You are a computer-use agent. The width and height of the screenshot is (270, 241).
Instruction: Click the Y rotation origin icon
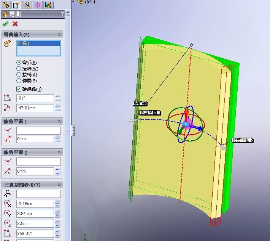point(7,214)
